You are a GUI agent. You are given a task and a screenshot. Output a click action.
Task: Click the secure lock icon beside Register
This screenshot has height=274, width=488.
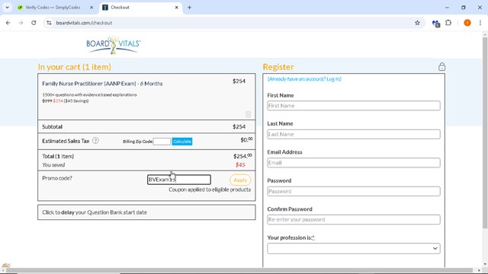pyautogui.click(x=441, y=66)
